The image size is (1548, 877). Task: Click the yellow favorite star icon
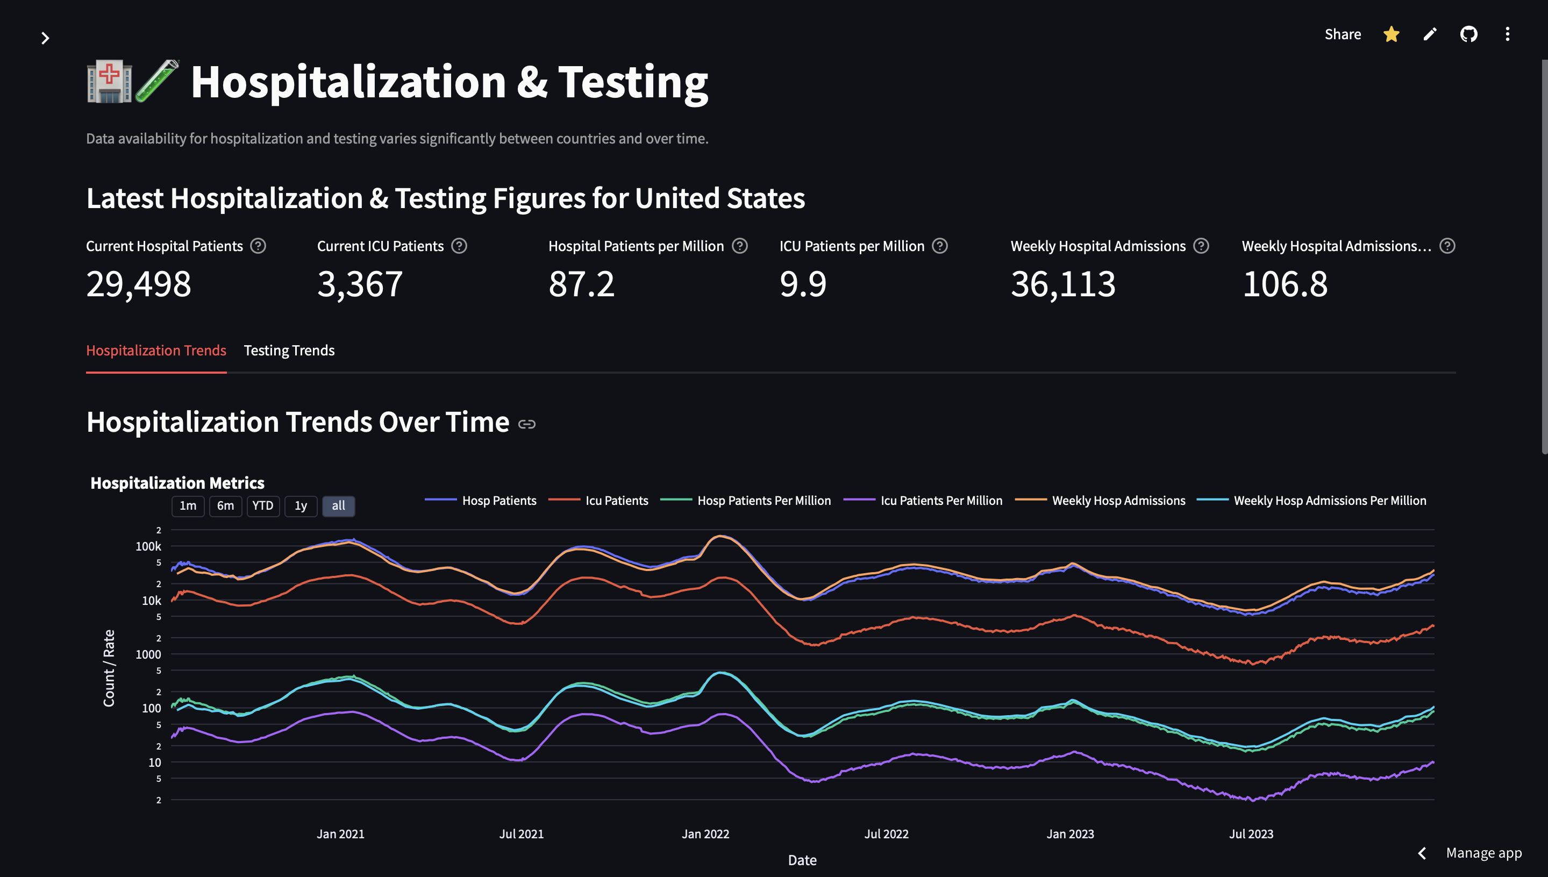tap(1391, 34)
